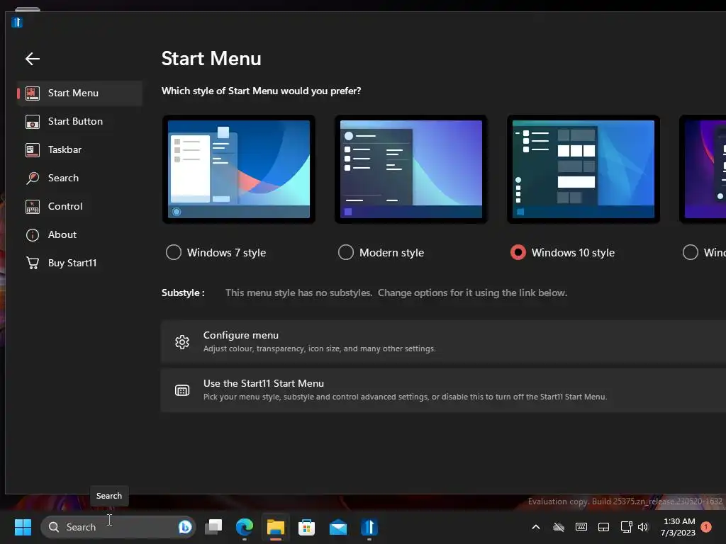Click the Windows 7 style preview thumbnail

tap(239, 169)
